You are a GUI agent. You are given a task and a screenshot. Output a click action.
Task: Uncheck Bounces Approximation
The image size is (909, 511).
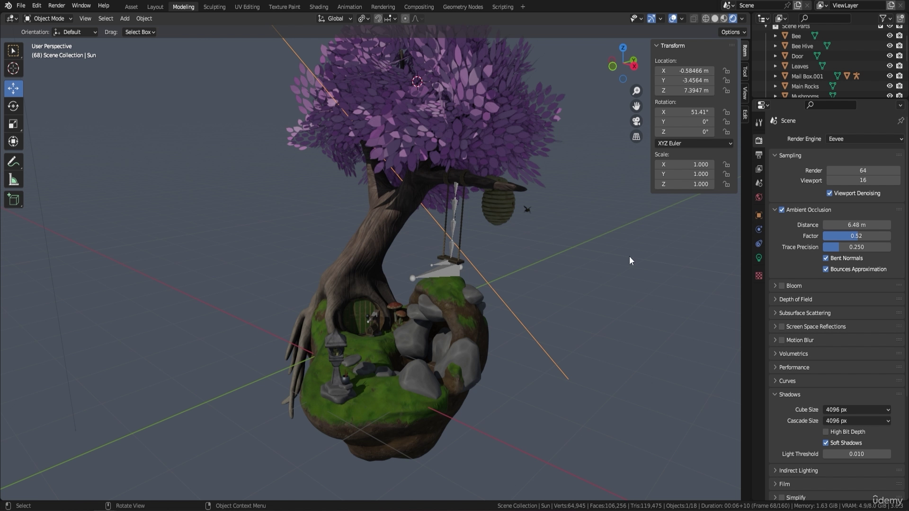(x=826, y=269)
